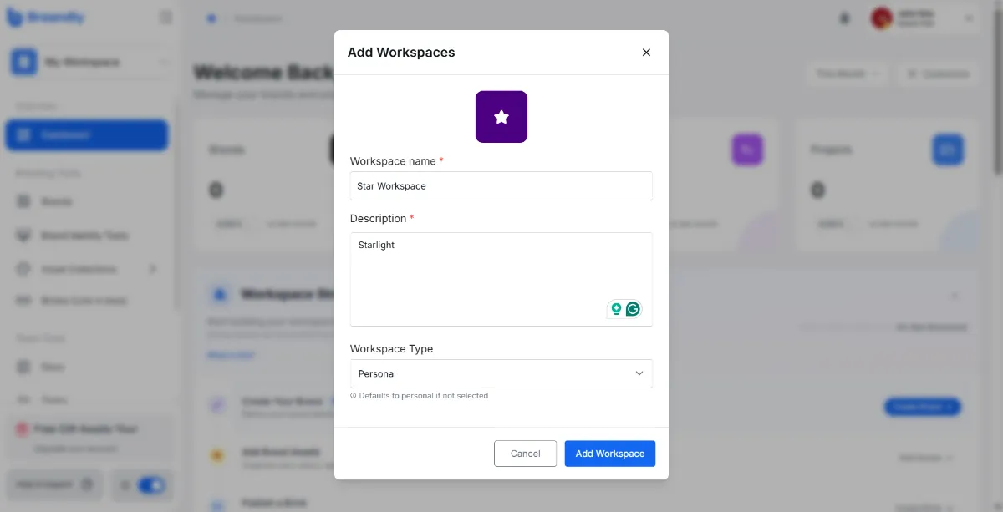Close the Add Workspaces dialog
The image size is (1003, 512).
click(646, 53)
